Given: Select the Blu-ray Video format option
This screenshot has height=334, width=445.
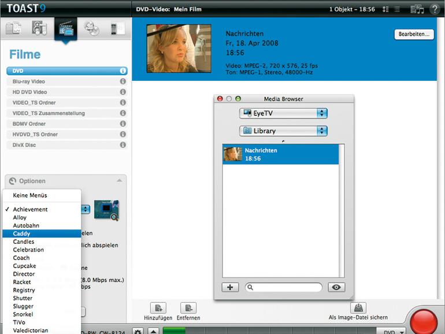Looking at the screenshot, I should [x=29, y=81].
